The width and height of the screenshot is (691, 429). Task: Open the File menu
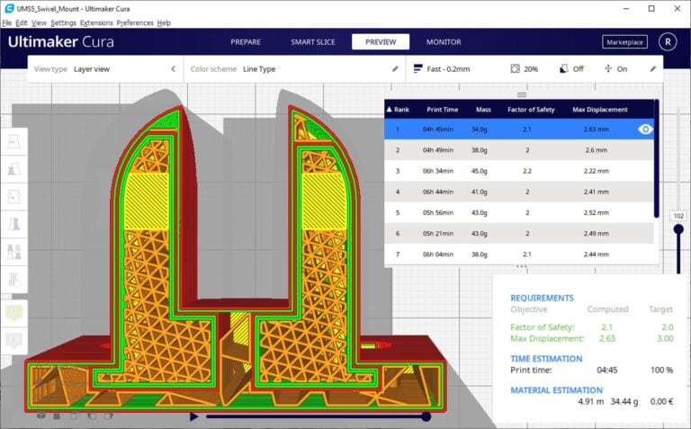[6, 22]
